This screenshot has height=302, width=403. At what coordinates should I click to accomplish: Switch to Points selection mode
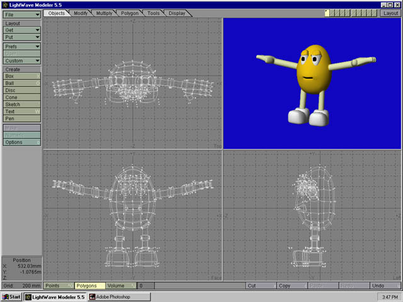[59, 286]
